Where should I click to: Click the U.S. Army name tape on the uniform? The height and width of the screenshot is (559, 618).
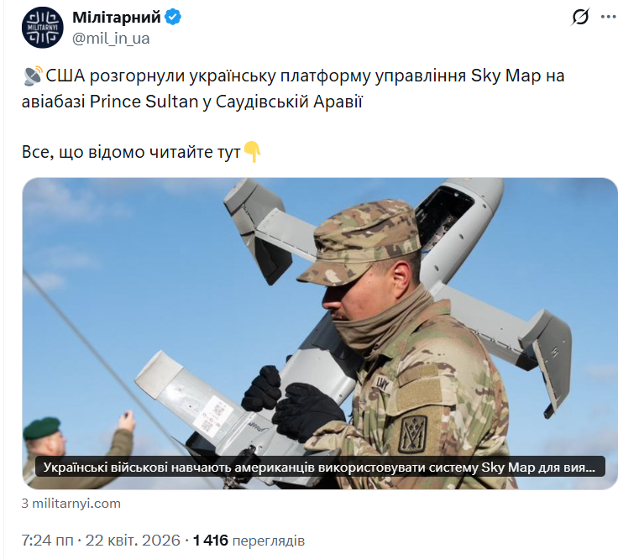coord(383,383)
